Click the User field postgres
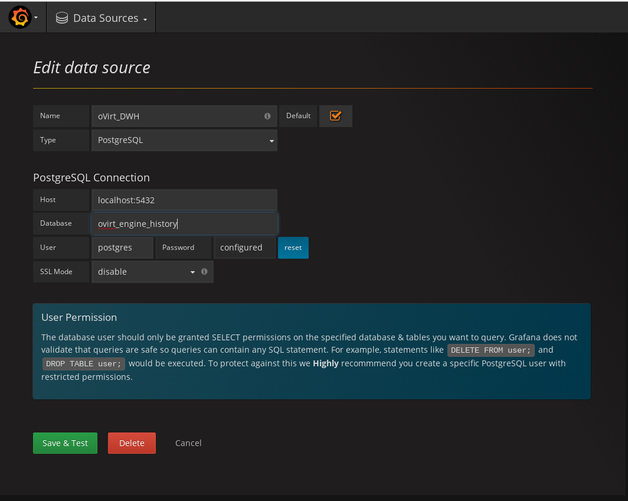Image resolution: width=628 pixels, height=501 pixels. (x=122, y=248)
